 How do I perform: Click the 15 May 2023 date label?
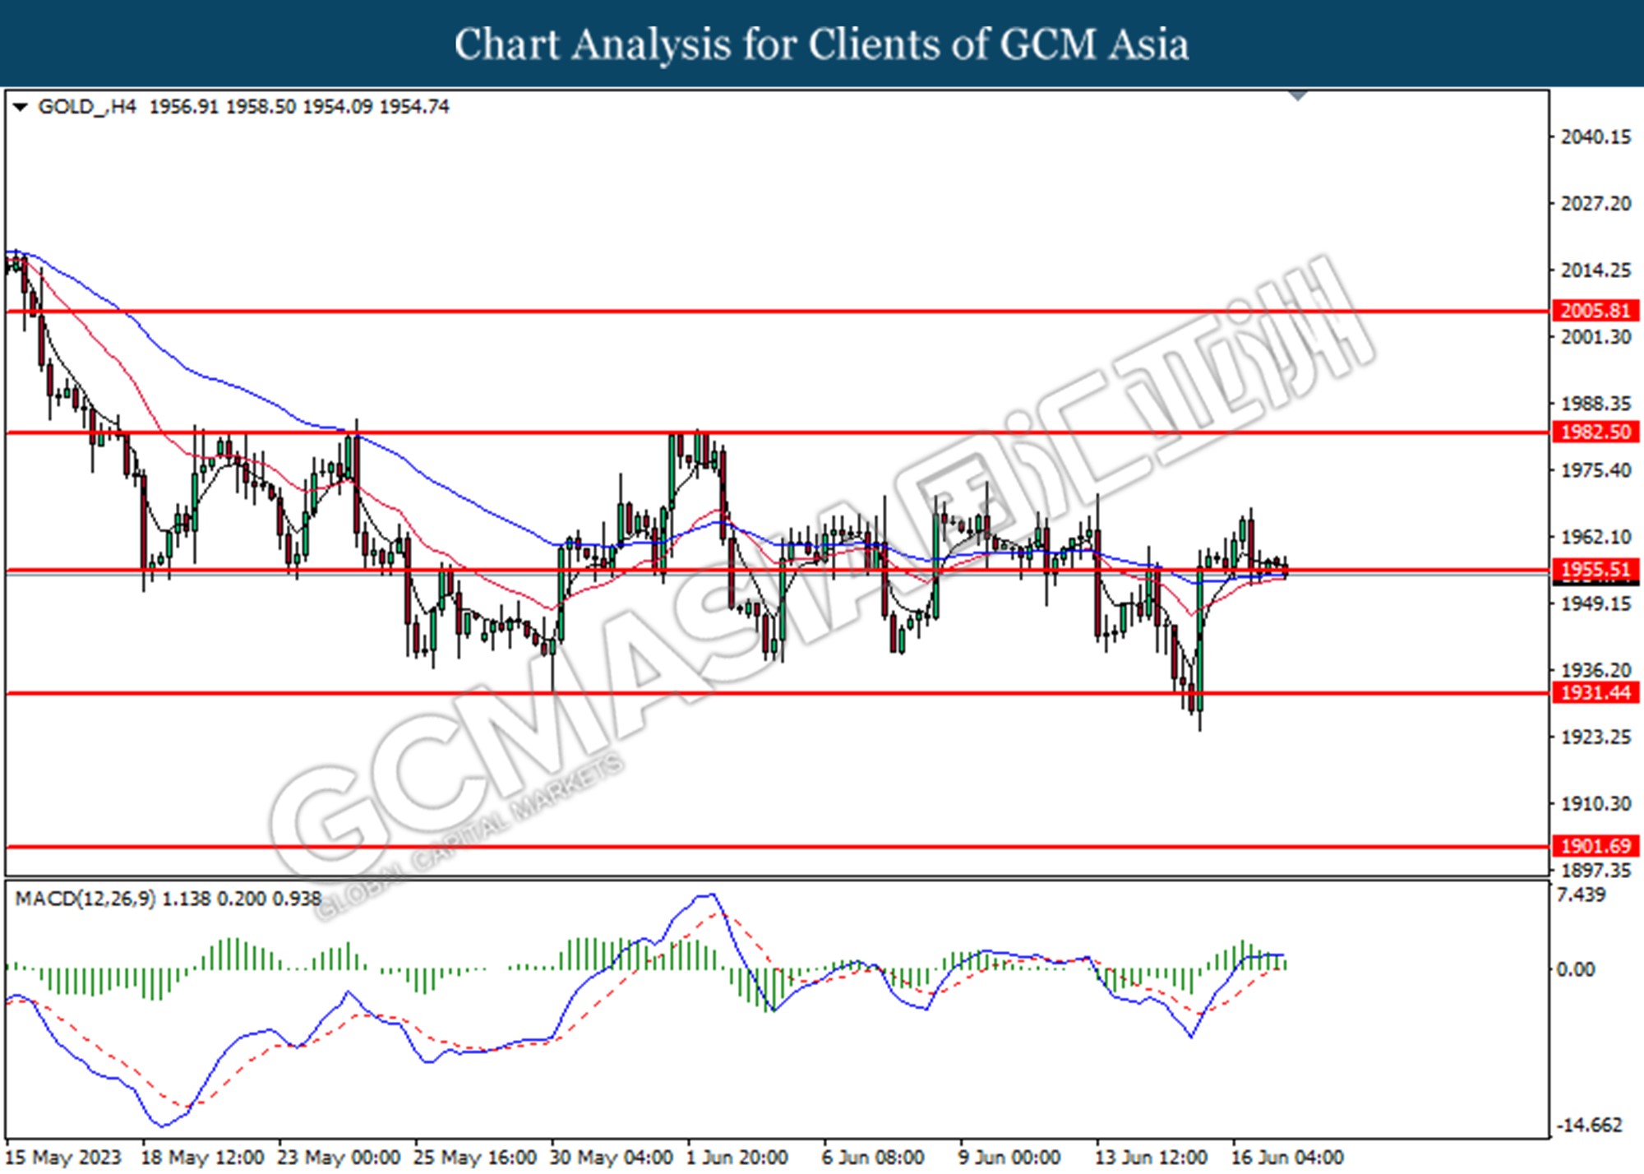tap(63, 1158)
